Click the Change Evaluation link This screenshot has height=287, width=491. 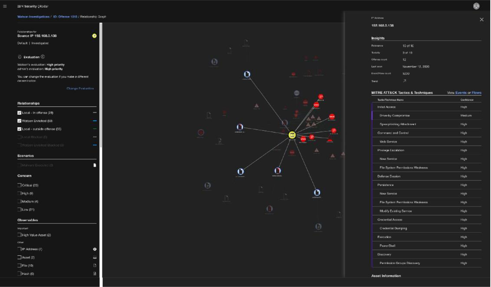(80, 89)
